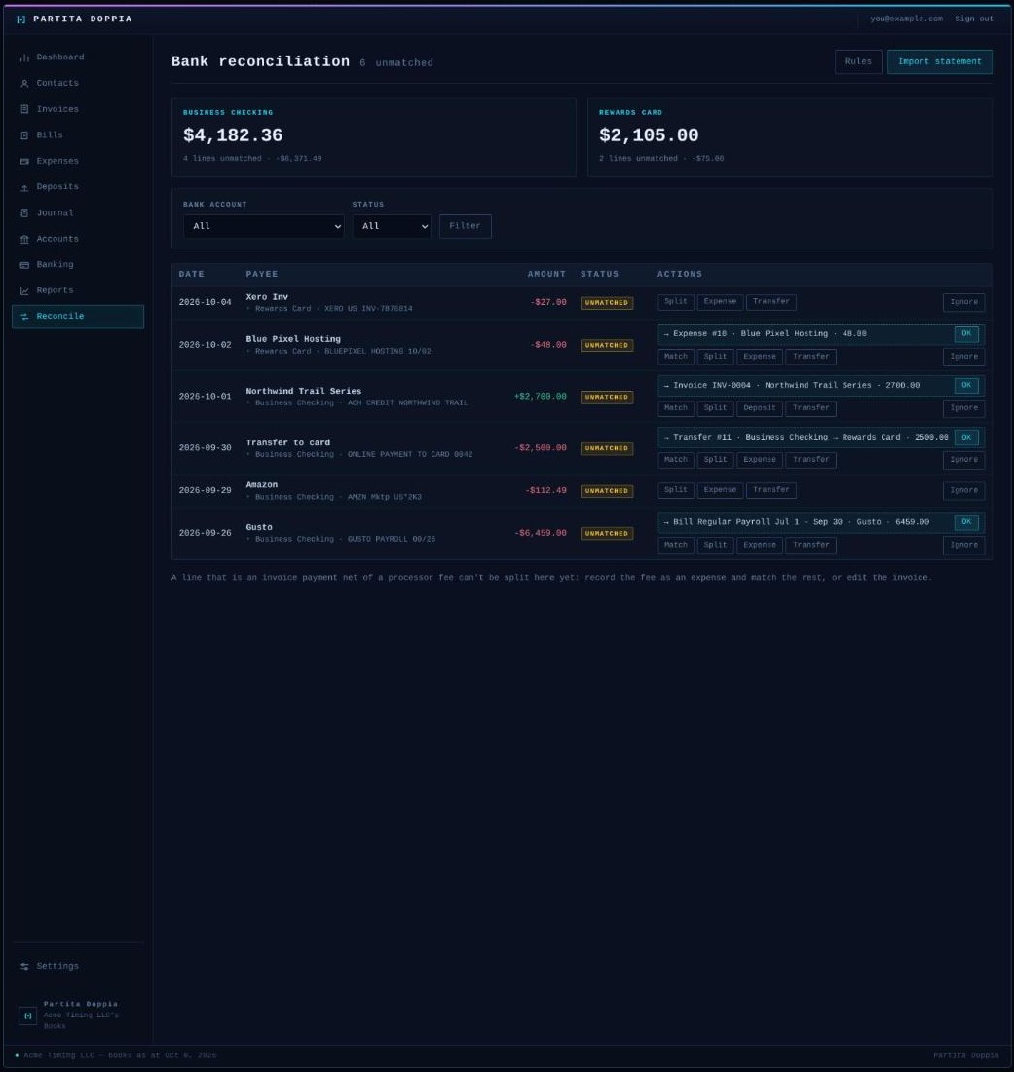Click the Amazon amount -$112.49
This screenshot has height=1072, width=1014.
545,491
